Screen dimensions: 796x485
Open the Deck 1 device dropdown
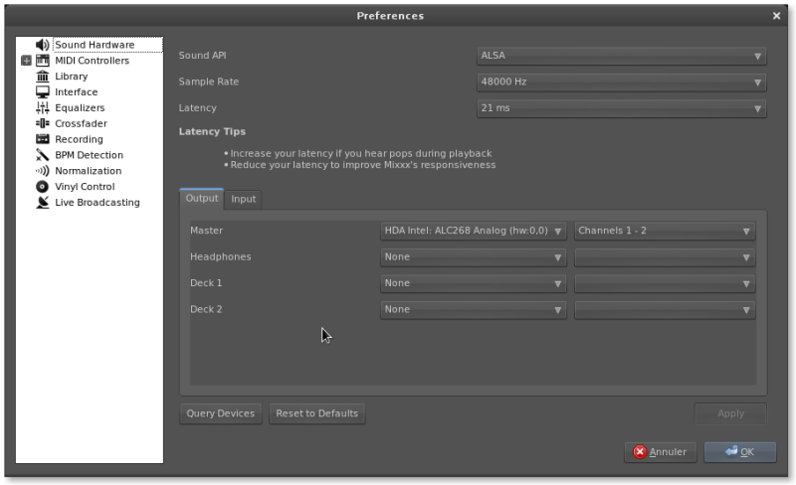pos(474,283)
